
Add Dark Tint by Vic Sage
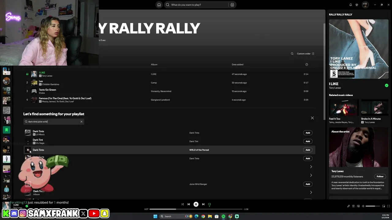click(x=308, y=141)
